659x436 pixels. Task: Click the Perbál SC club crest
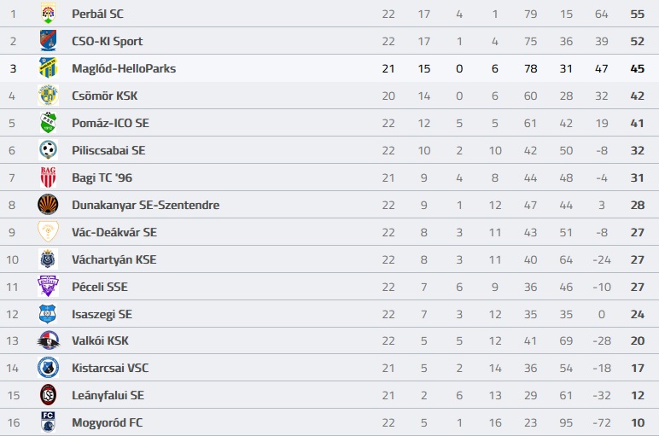49,14
